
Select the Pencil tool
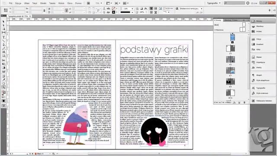3,48
